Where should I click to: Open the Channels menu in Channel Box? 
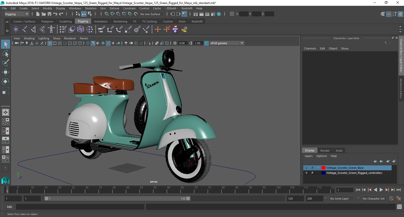(310, 48)
